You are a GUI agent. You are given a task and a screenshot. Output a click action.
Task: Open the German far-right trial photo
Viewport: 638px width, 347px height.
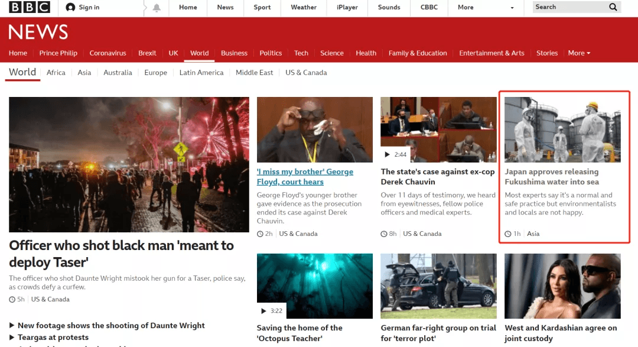pos(438,286)
